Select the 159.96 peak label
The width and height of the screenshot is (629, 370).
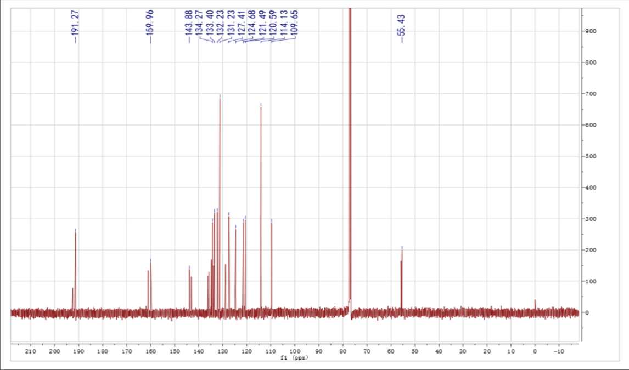(150, 26)
